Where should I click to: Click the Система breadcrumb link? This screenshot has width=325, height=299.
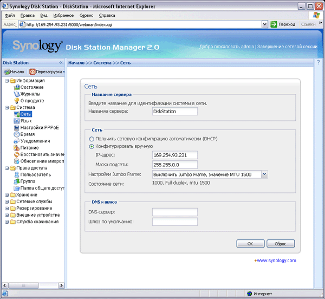pos(102,63)
